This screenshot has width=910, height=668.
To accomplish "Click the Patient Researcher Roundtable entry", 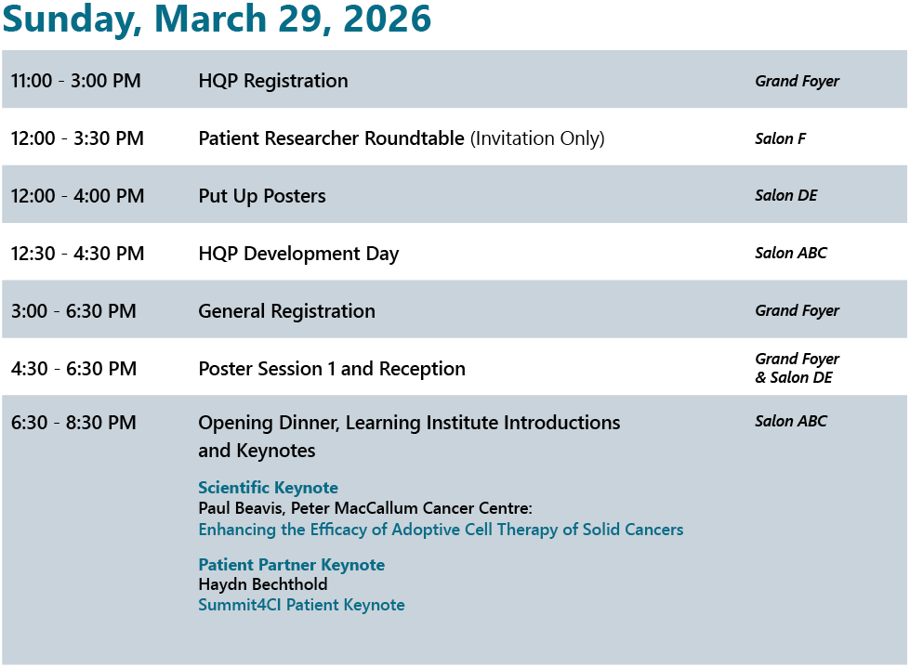I will click(331, 138).
